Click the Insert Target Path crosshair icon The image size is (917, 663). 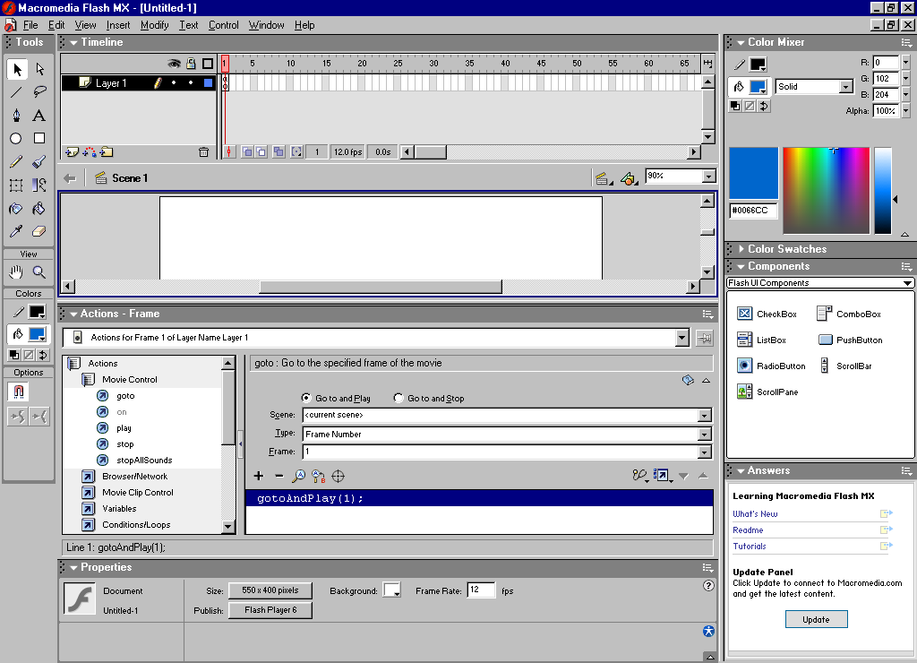[338, 477]
